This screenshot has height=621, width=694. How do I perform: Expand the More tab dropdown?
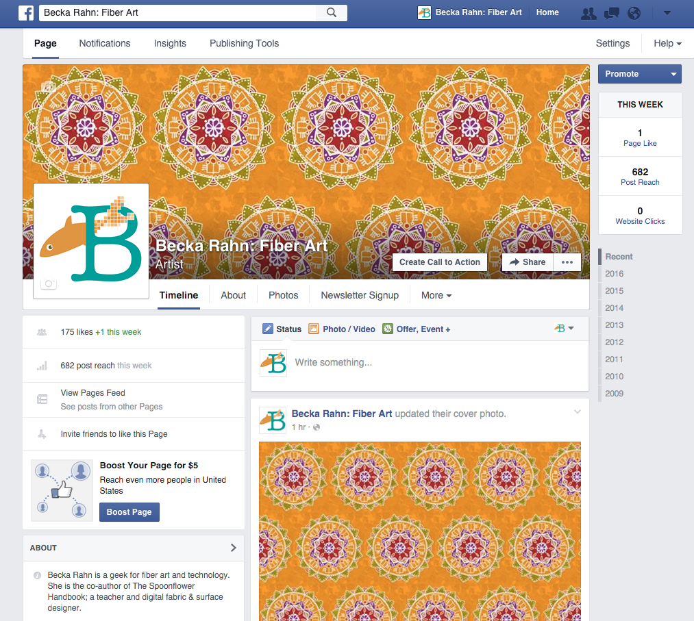point(436,296)
